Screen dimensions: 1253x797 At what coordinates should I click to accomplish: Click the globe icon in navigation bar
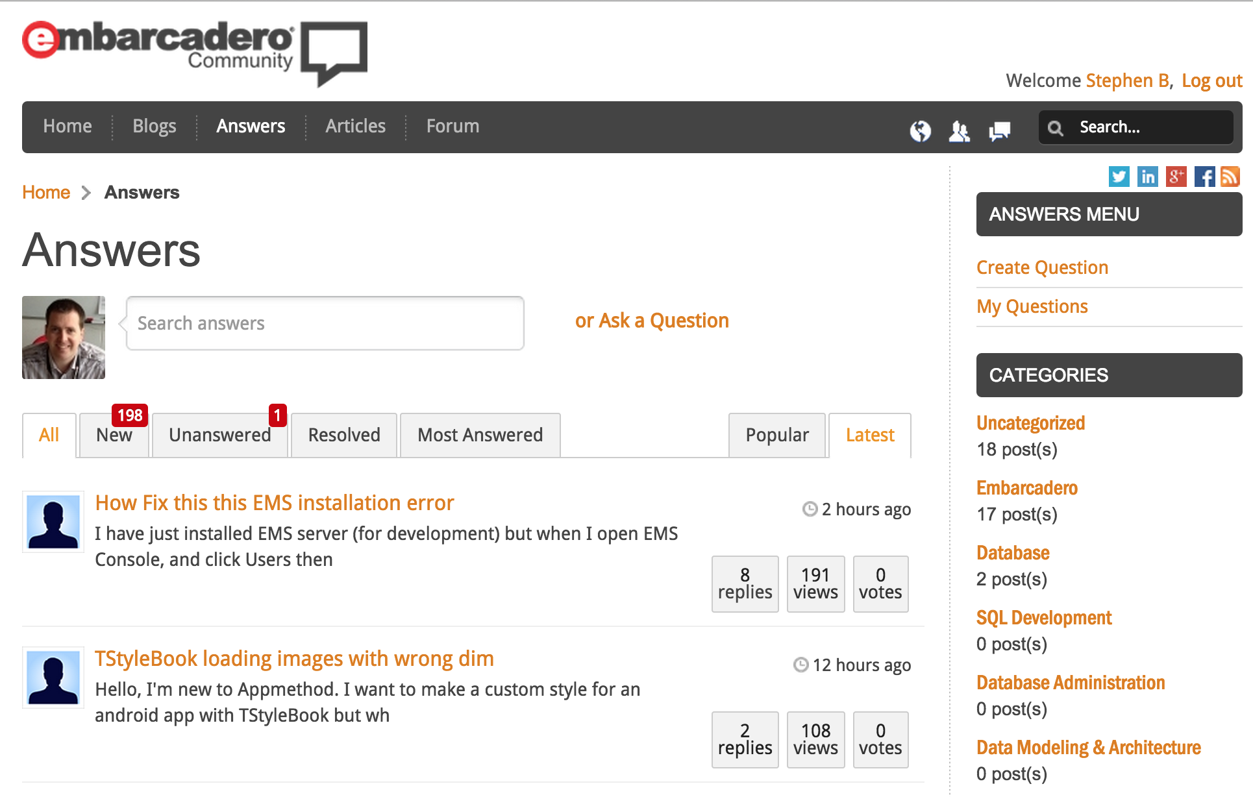tap(920, 130)
